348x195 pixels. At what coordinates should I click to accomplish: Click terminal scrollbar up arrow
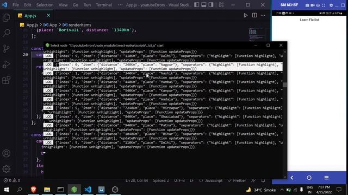[285, 52]
